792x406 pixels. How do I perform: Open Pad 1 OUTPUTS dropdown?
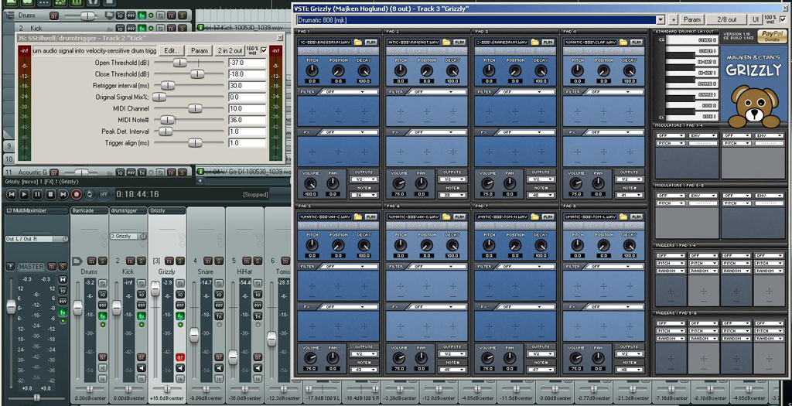coord(364,179)
